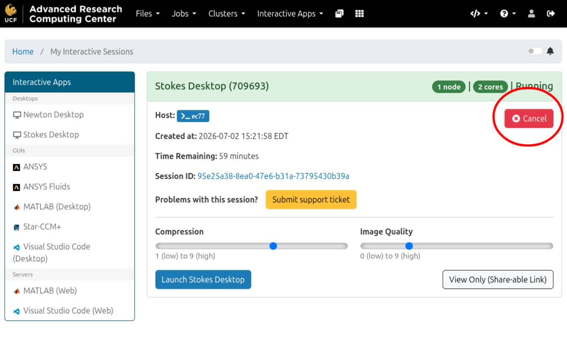Open MATLAB (Desktop) from the sidebar
This screenshot has height=337, width=567.
pyautogui.click(x=69, y=207)
